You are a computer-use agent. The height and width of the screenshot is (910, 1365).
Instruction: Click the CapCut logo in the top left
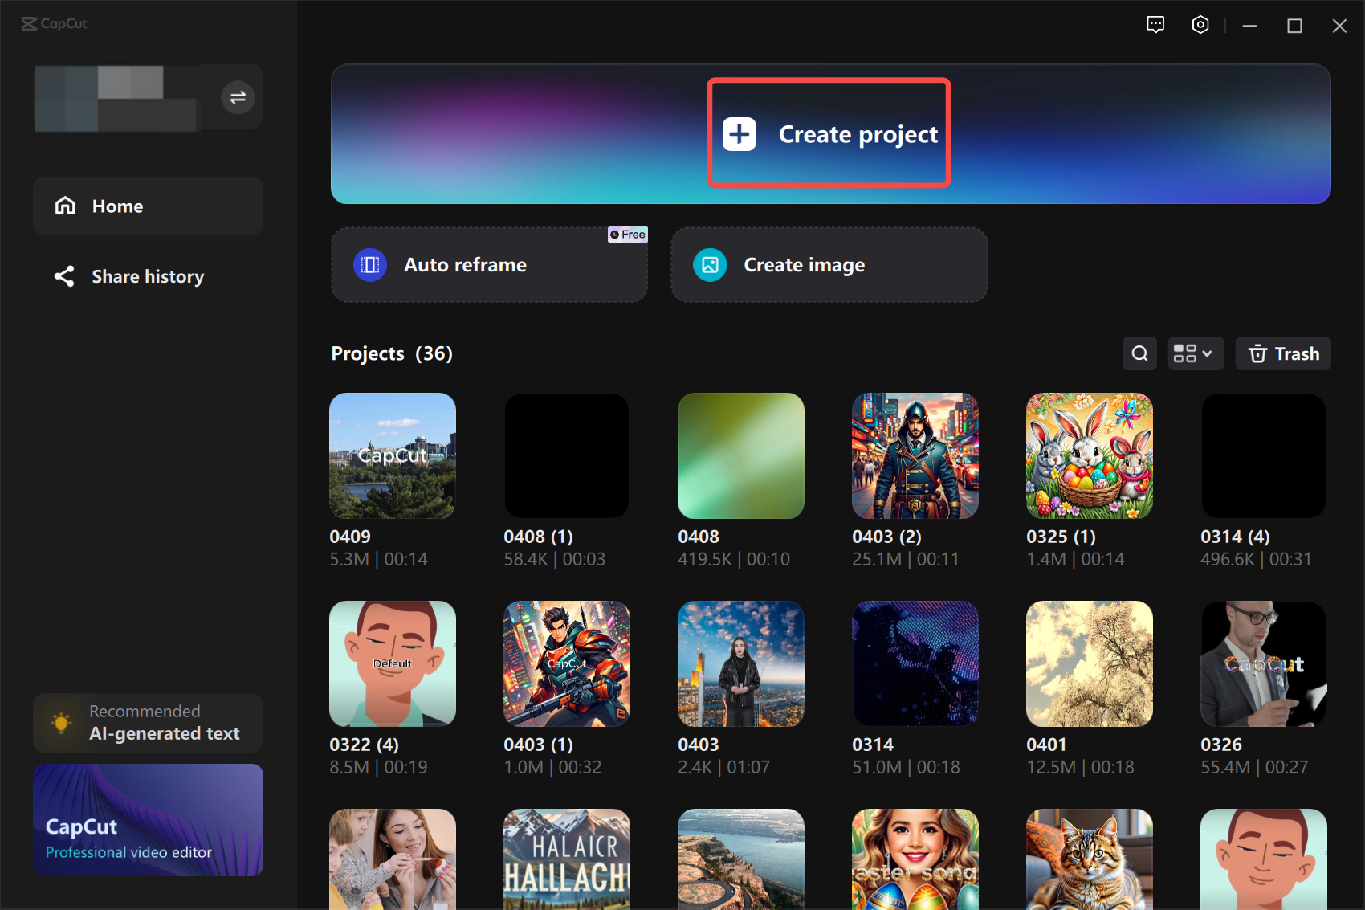click(53, 23)
